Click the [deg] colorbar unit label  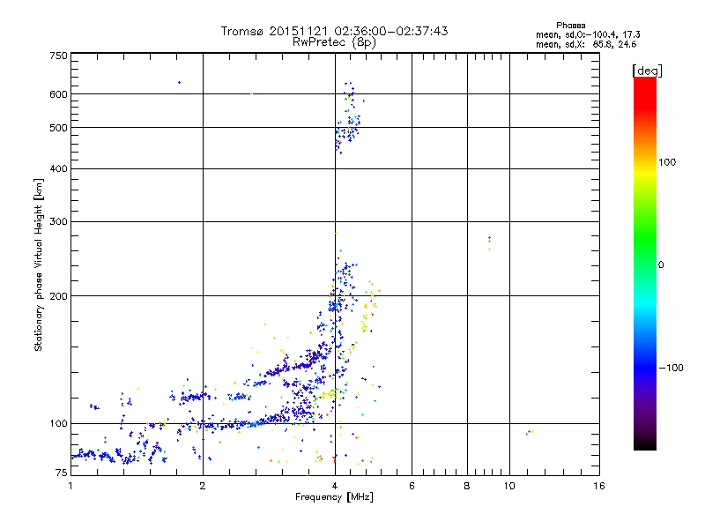pyautogui.click(x=647, y=71)
